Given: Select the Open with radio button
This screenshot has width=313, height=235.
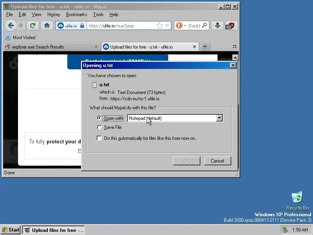Looking at the screenshot, I should tap(99, 118).
